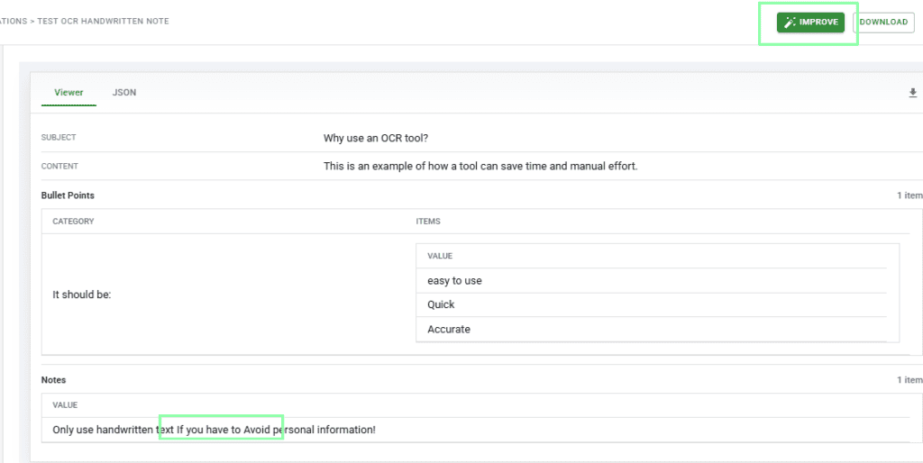Click the '1 item' count beside Bullet Points
This screenshot has height=463, width=923.
909,195
